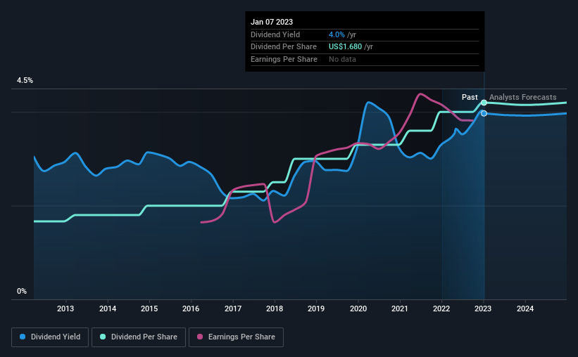578x357 pixels.
Task: Click the blue Dividend Yield legend dot
Action: [23, 337]
